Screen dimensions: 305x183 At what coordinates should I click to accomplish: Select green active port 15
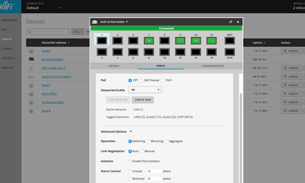211,41
